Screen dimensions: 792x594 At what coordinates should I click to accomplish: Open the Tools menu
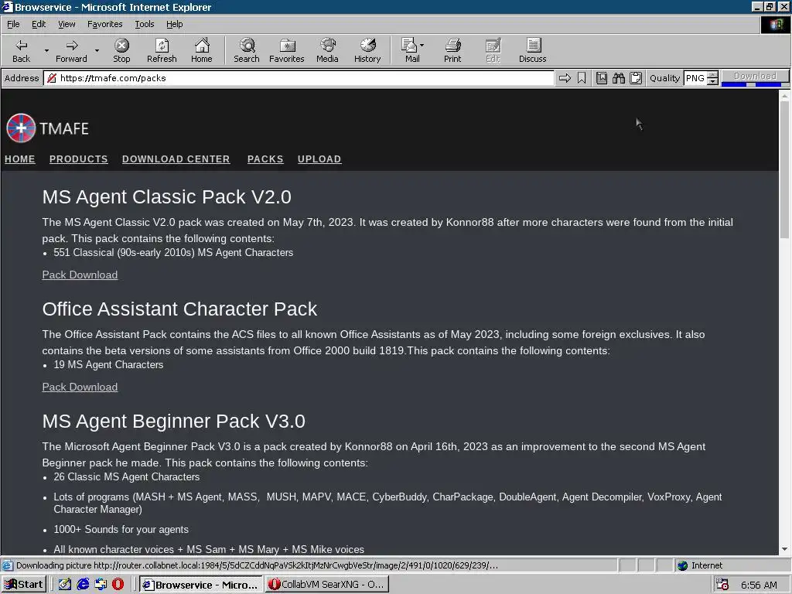click(144, 24)
